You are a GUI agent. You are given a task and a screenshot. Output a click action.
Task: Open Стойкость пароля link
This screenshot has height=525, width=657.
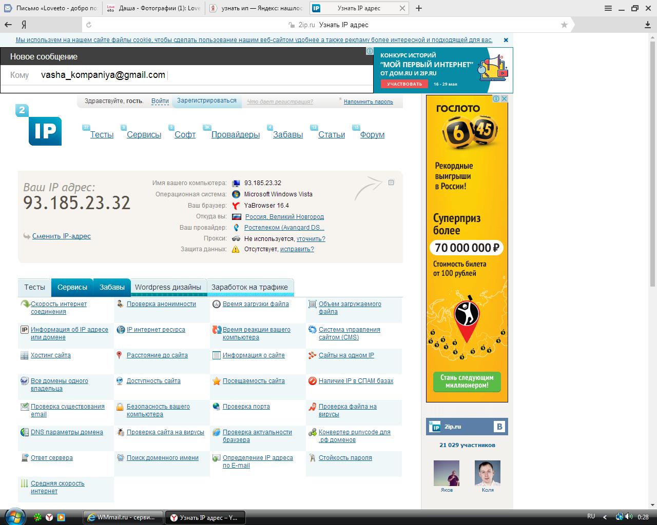345,458
